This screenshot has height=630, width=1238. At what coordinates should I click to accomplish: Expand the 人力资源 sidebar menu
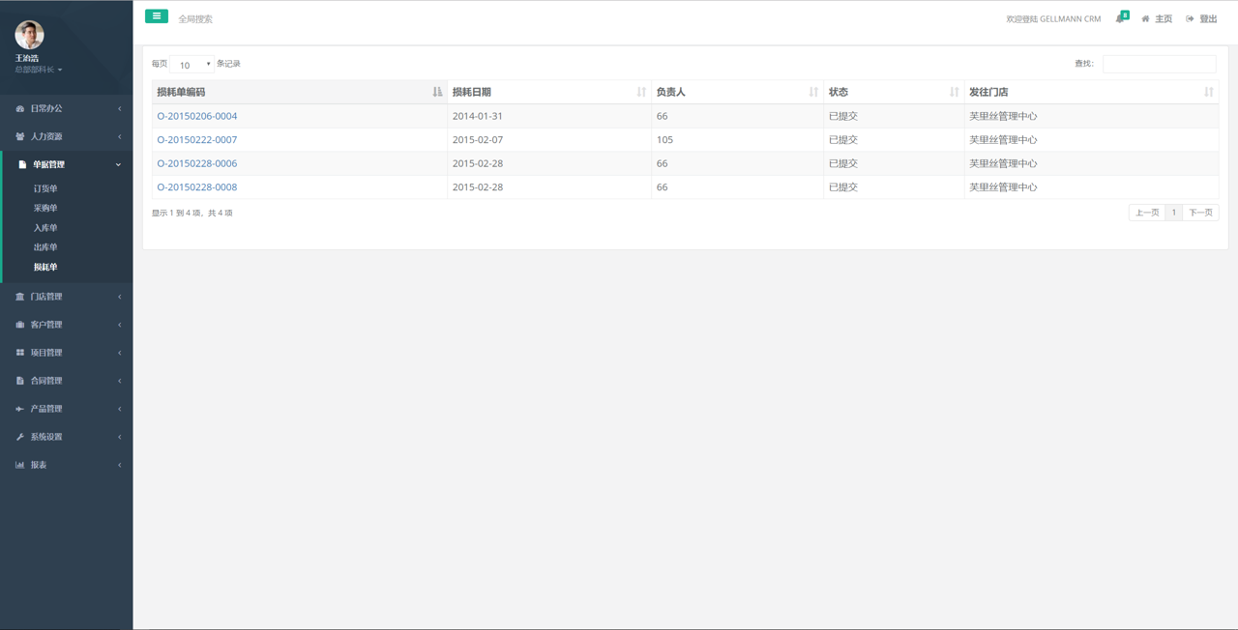(x=66, y=136)
